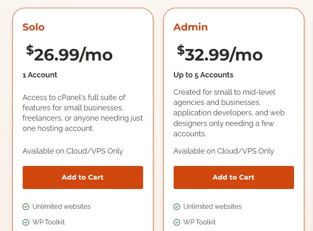Click 'Unlimited websites' text in Solo plan
This screenshot has width=313, height=231.
pos(61,207)
